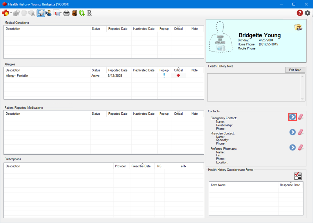
Task: Select the Emergency Contact blue arrow button
Action: (292, 117)
